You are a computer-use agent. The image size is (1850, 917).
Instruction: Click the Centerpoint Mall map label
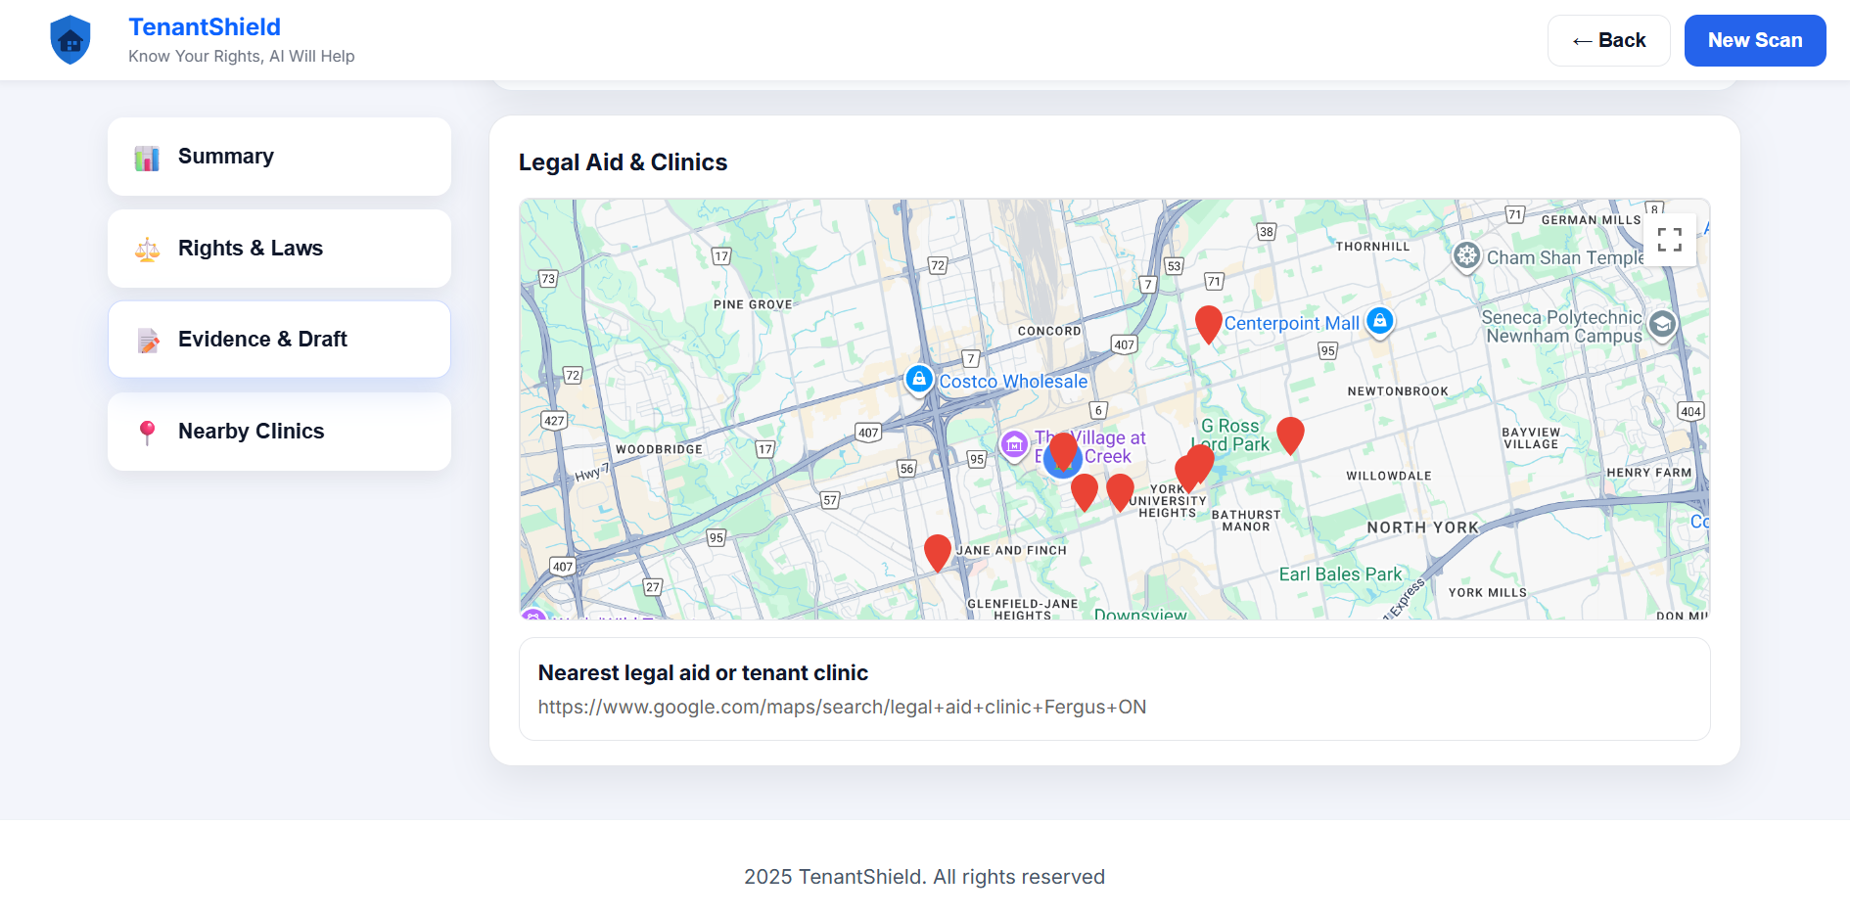click(1291, 323)
